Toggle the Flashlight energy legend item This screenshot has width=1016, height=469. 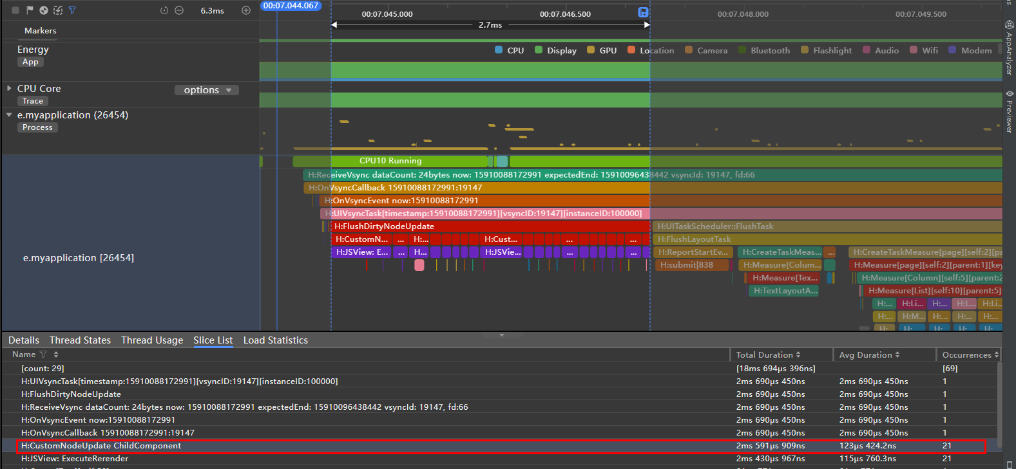[826, 50]
